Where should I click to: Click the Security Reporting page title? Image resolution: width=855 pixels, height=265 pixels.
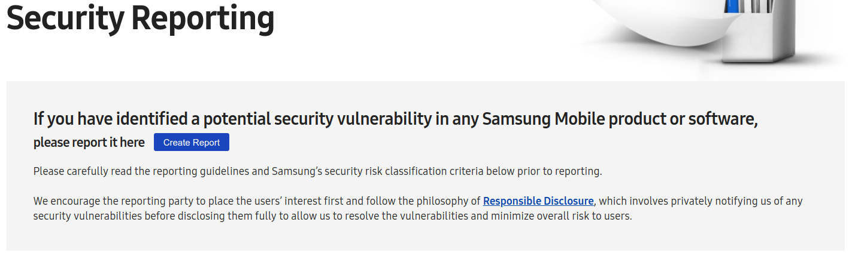coord(140,18)
